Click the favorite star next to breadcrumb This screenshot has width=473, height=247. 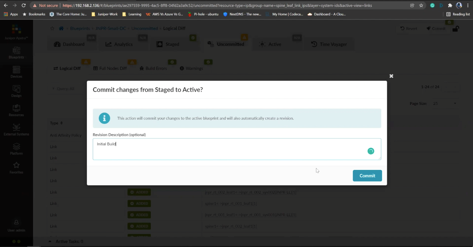click(x=52, y=28)
